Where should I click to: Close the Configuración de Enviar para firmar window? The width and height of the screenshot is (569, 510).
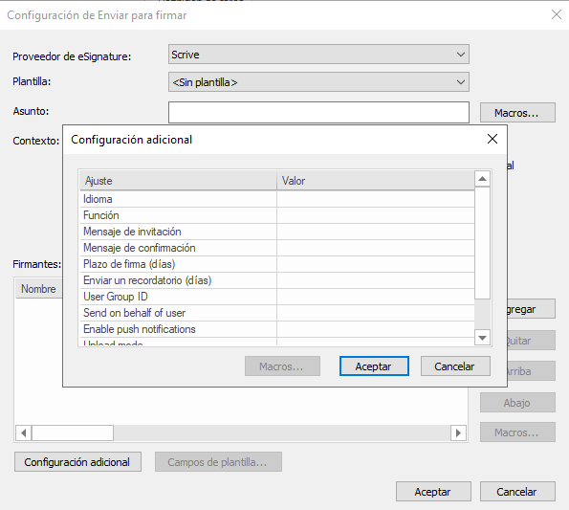(557, 15)
